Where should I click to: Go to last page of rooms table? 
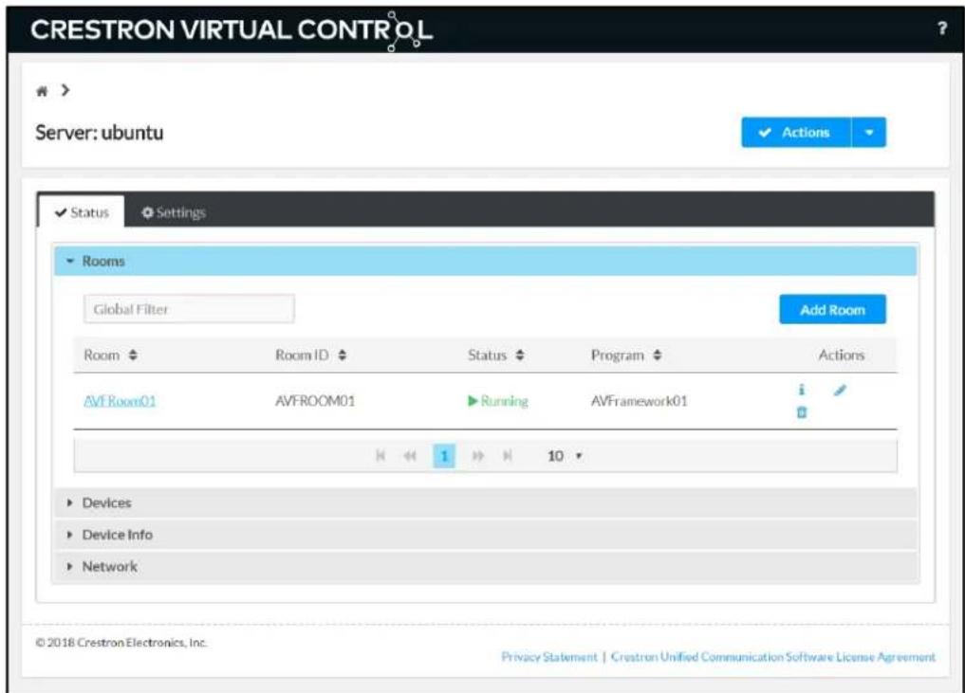pos(507,456)
